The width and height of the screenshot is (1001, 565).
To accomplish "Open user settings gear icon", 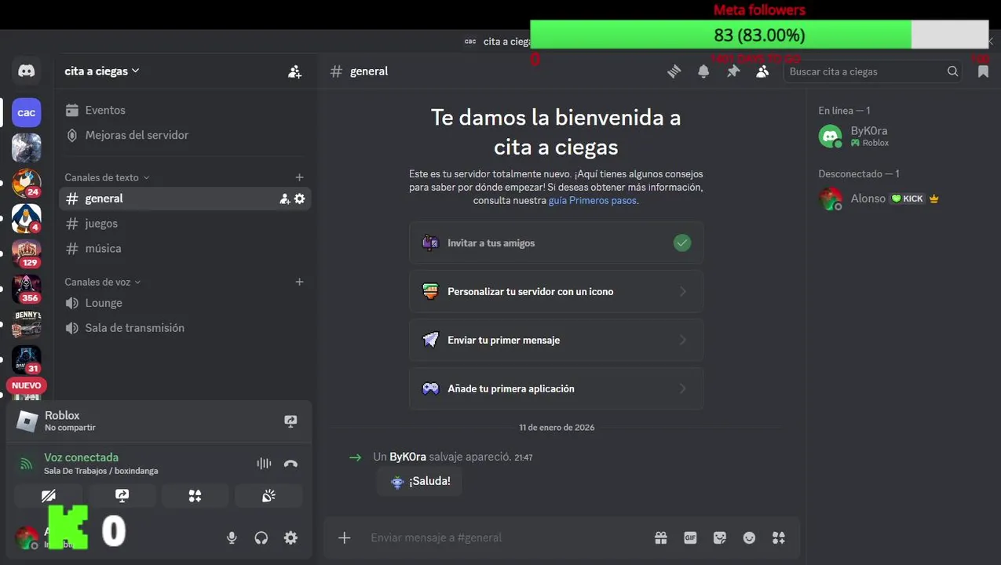I will (x=290, y=538).
